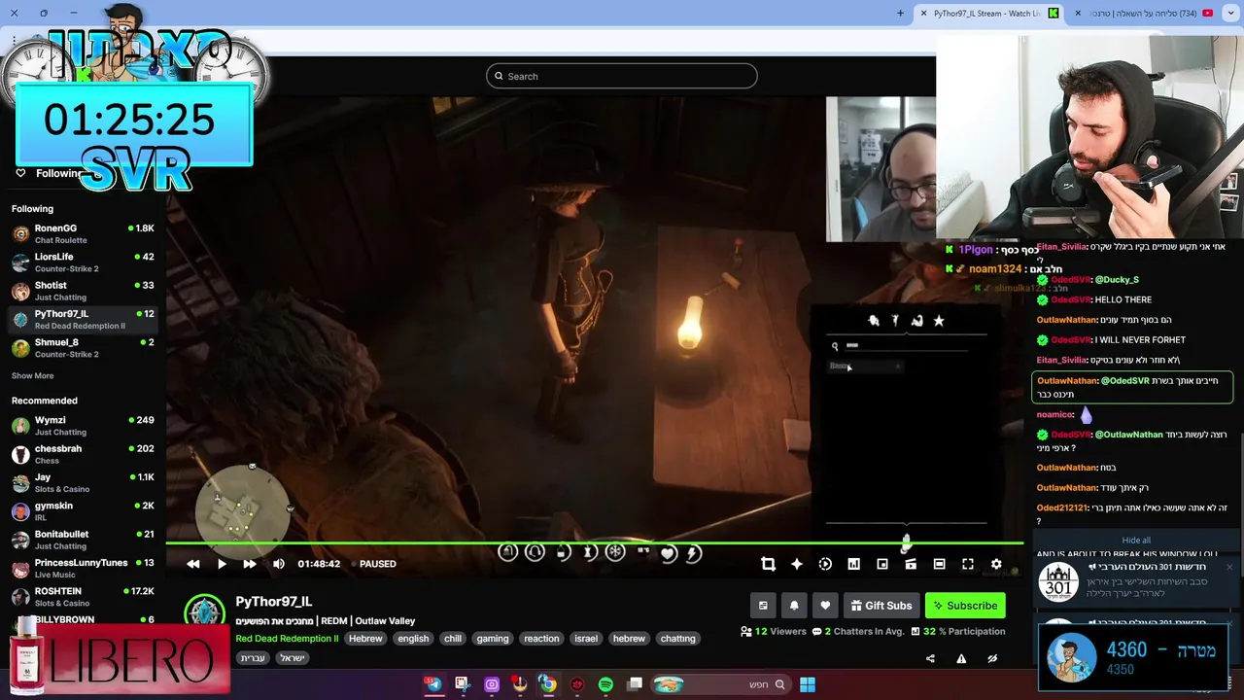This screenshot has height=700, width=1244.
Task: Open the stream stats bar-chart icon
Action: (853, 564)
